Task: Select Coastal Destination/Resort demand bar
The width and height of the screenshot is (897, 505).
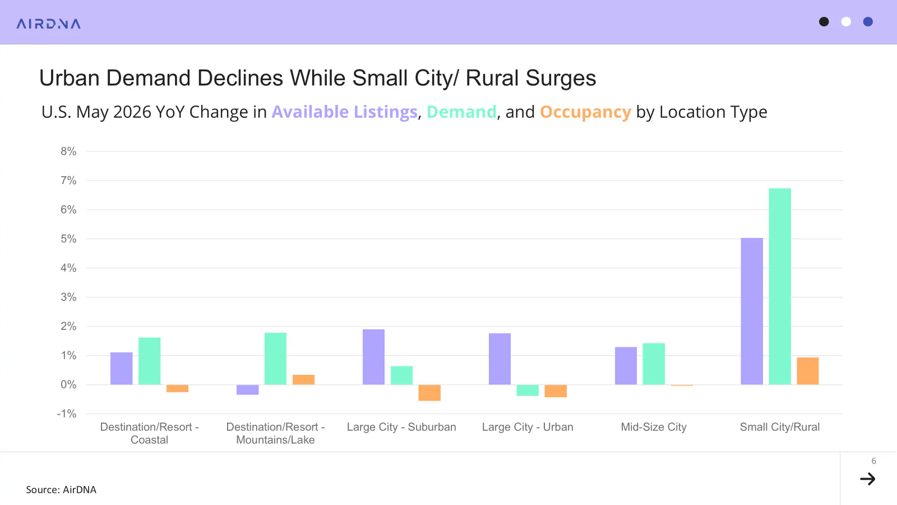Action: pos(150,361)
